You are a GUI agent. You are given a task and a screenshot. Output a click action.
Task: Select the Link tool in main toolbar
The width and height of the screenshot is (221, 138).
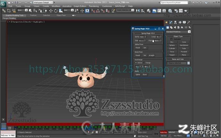pyautogui.click(x=4, y=11)
